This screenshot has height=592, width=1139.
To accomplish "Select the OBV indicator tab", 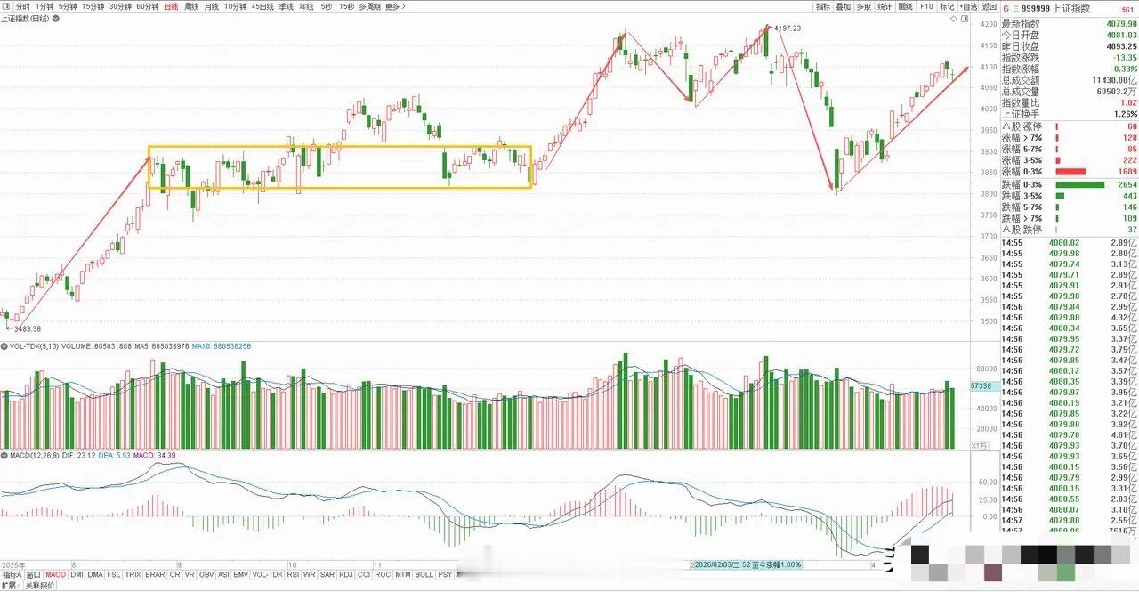I will point(206,575).
